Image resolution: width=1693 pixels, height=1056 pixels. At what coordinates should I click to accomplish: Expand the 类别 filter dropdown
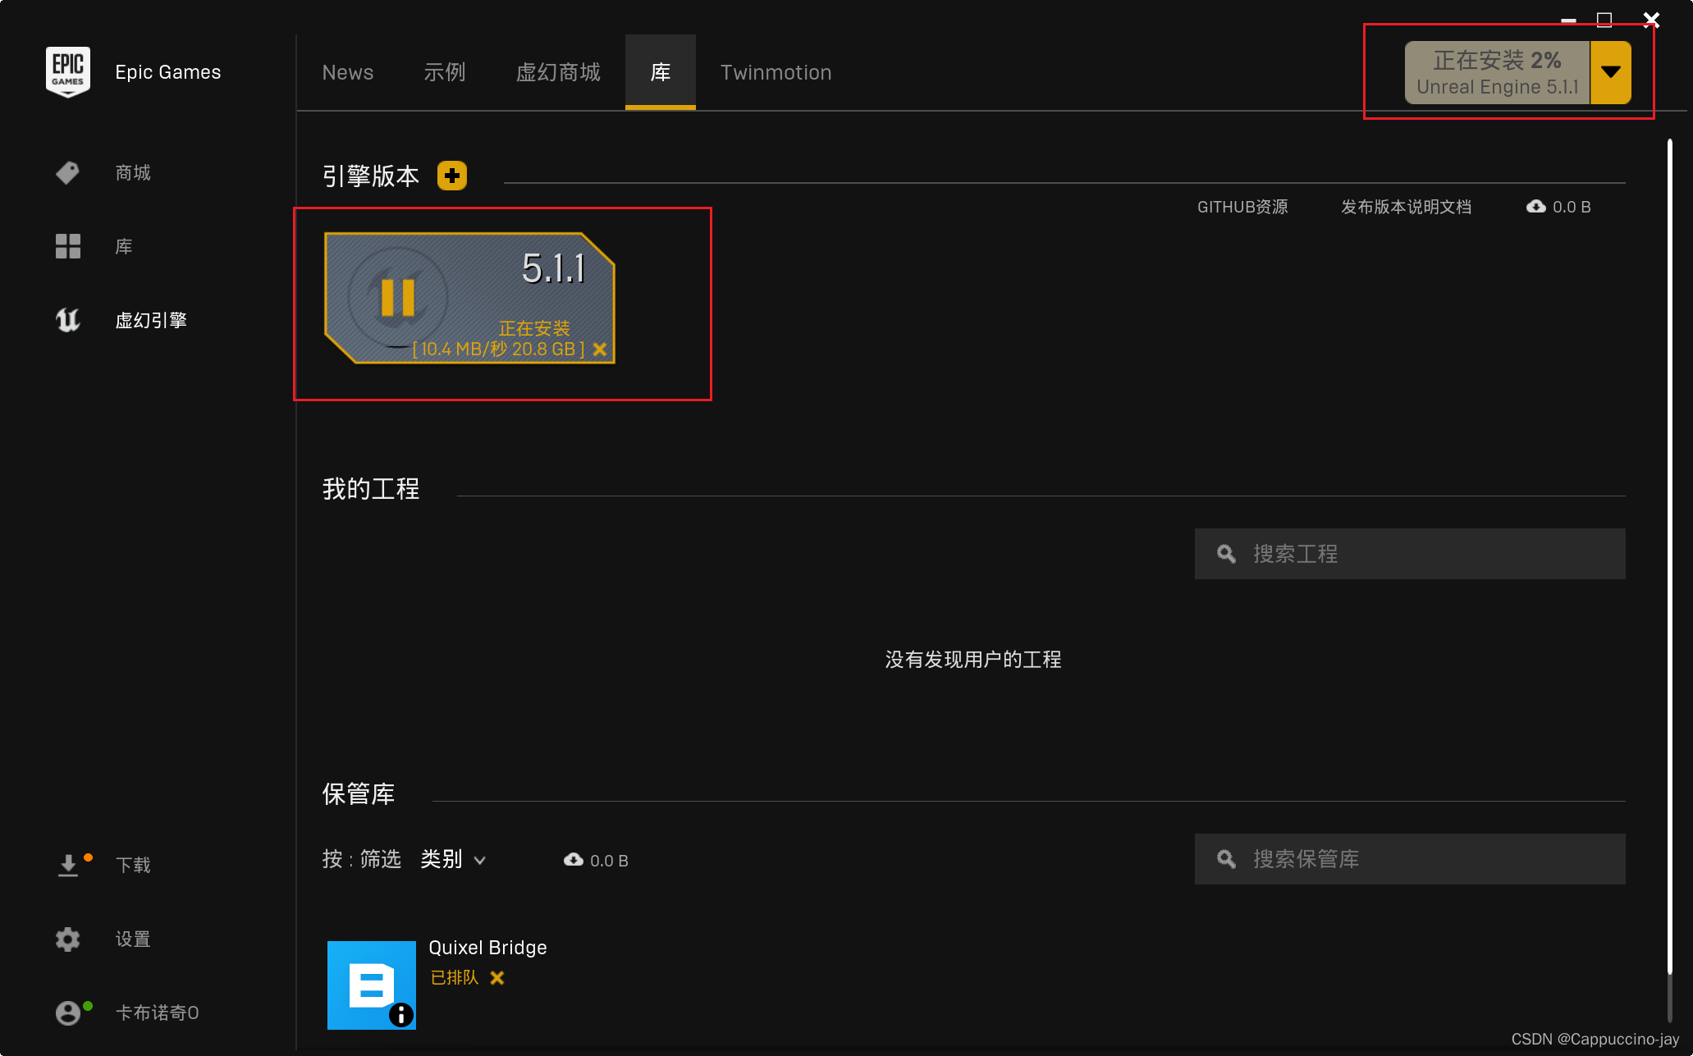tap(454, 860)
